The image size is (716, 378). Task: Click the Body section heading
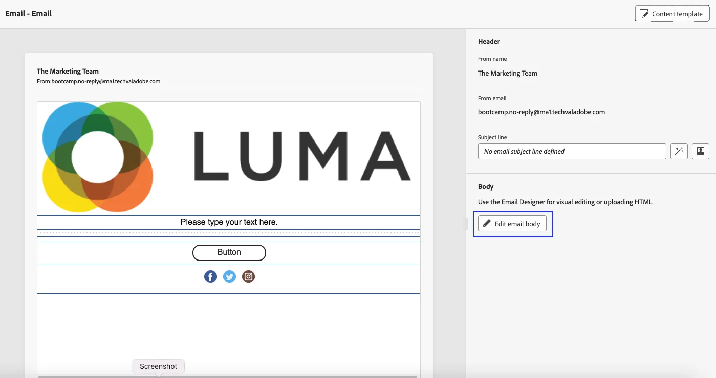pos(486,187)
